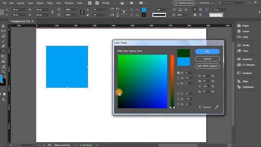Click the eyedropper in Color Picker dialog

217,107
